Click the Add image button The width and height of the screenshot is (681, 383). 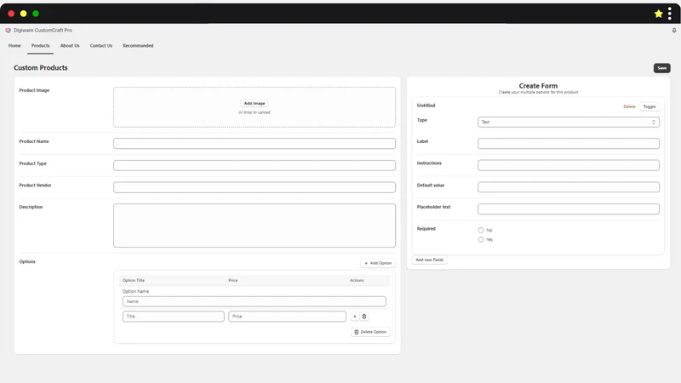pyautogui.click(x=254, y=103)
